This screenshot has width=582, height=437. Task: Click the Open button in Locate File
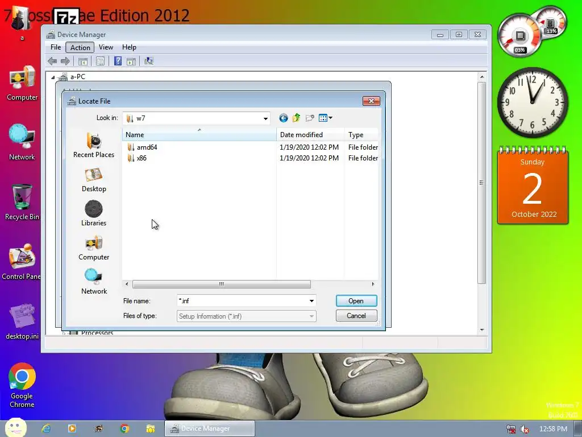pyautogui.click(x=356, y=301)
